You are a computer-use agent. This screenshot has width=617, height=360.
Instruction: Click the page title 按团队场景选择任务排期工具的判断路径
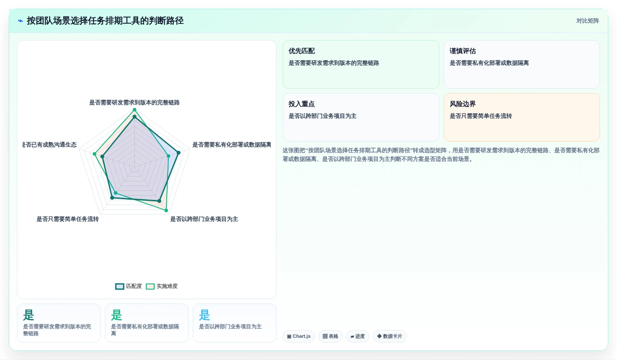pos(105,21)
